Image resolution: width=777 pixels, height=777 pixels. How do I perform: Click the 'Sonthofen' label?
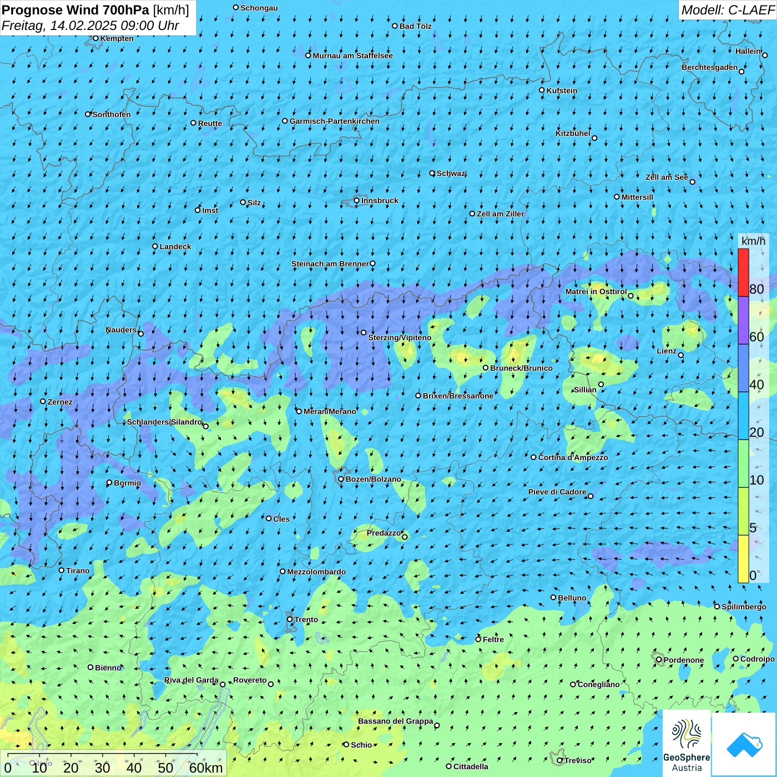pos(112,114)
